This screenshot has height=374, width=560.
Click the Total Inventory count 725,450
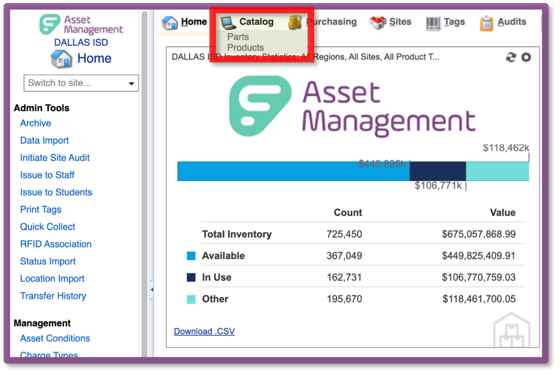344,234
